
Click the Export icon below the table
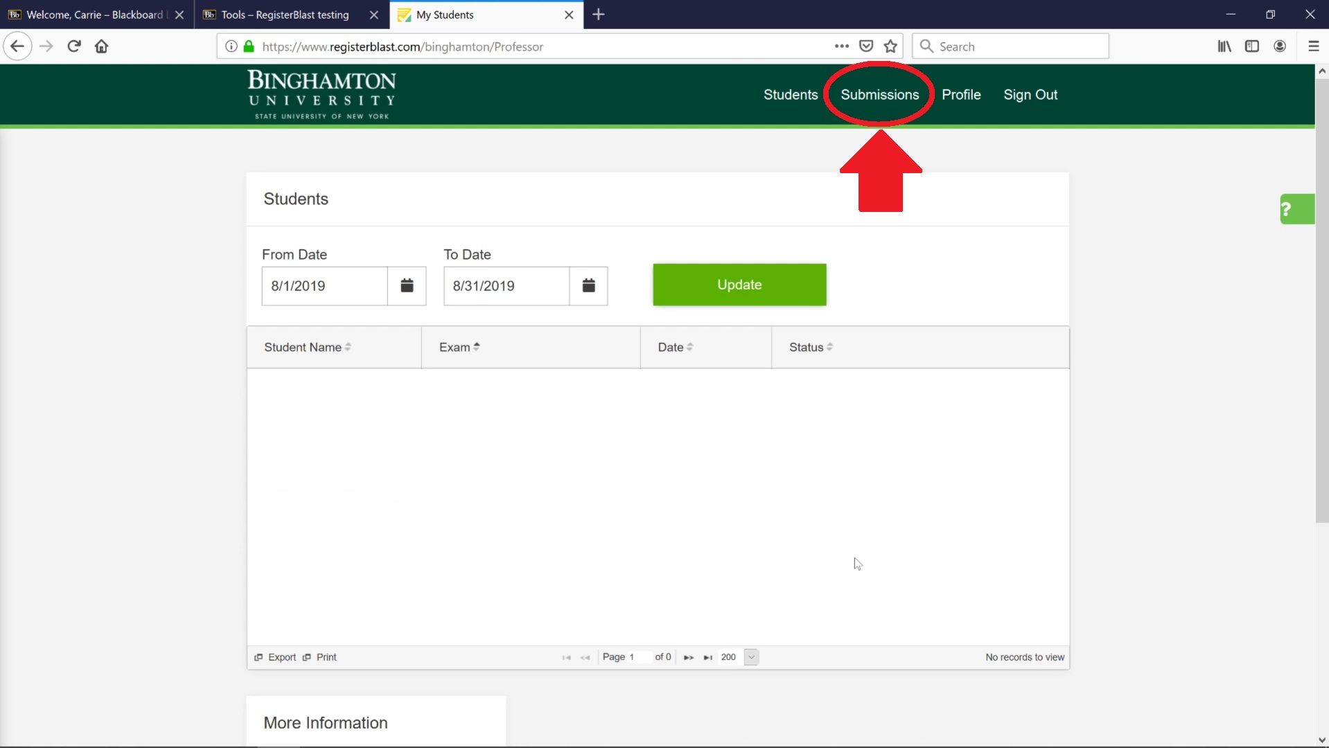258,657
